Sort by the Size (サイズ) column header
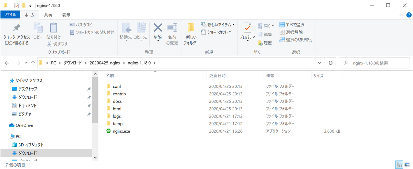 [318, 75]
